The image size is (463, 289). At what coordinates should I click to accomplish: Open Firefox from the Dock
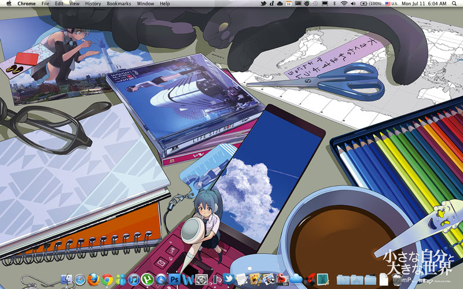(93, 279)
